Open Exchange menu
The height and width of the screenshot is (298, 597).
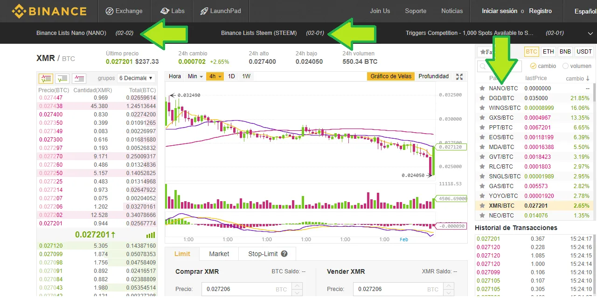coord(124,11)
